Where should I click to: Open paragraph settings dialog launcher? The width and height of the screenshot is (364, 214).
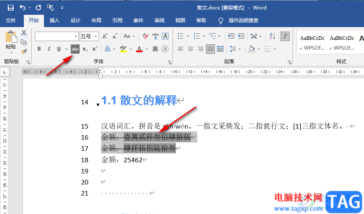tap(290, 62)
